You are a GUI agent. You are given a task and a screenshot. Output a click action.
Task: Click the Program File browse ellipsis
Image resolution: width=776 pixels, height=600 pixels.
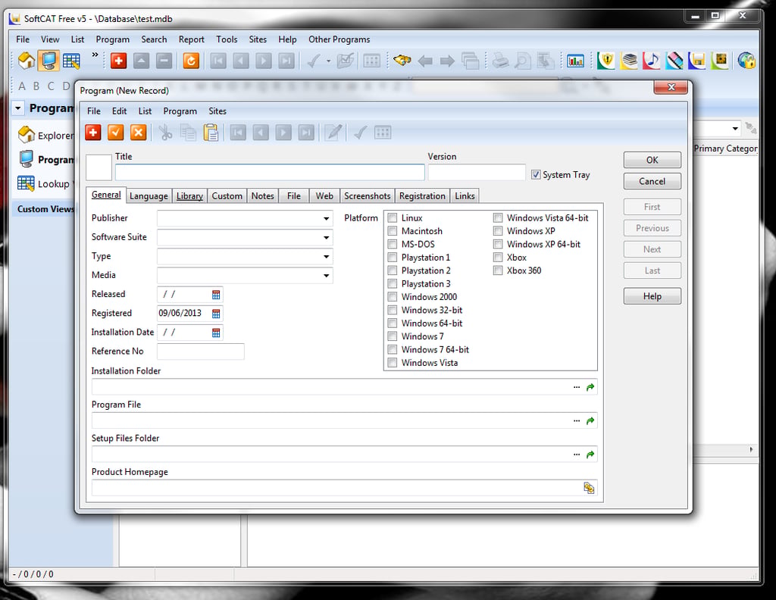tap(577, 421)
